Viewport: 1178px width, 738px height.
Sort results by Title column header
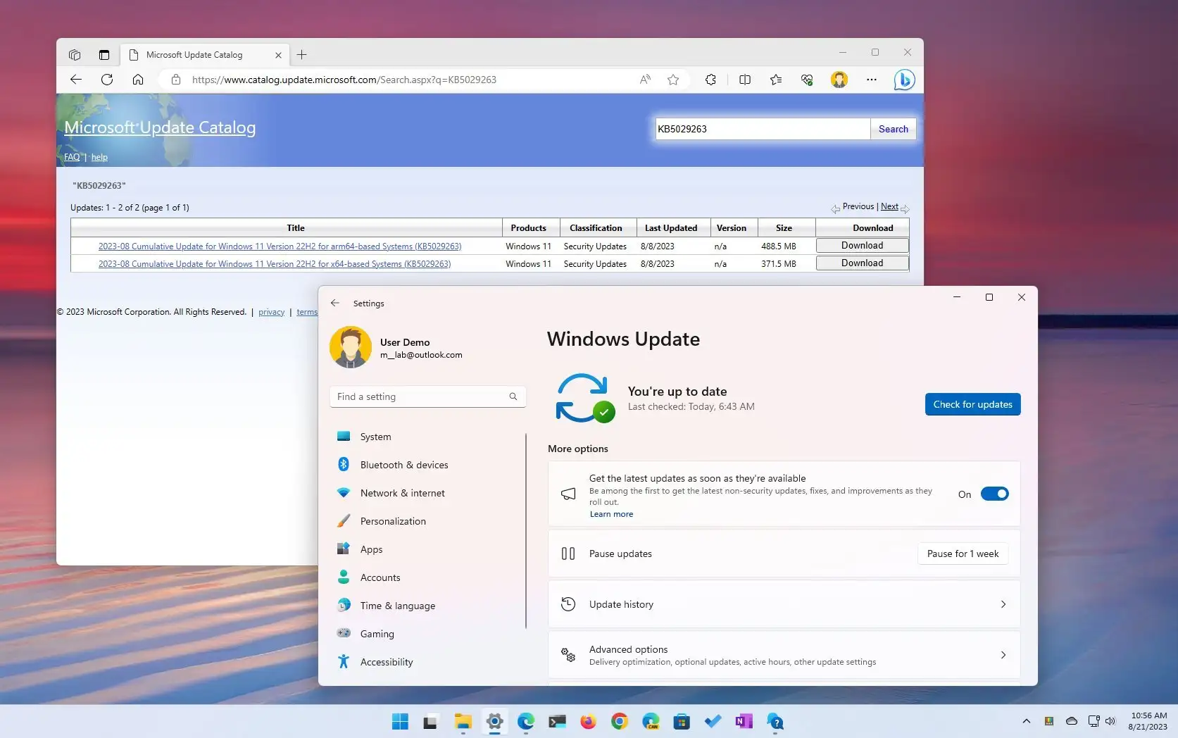[296, 228]
